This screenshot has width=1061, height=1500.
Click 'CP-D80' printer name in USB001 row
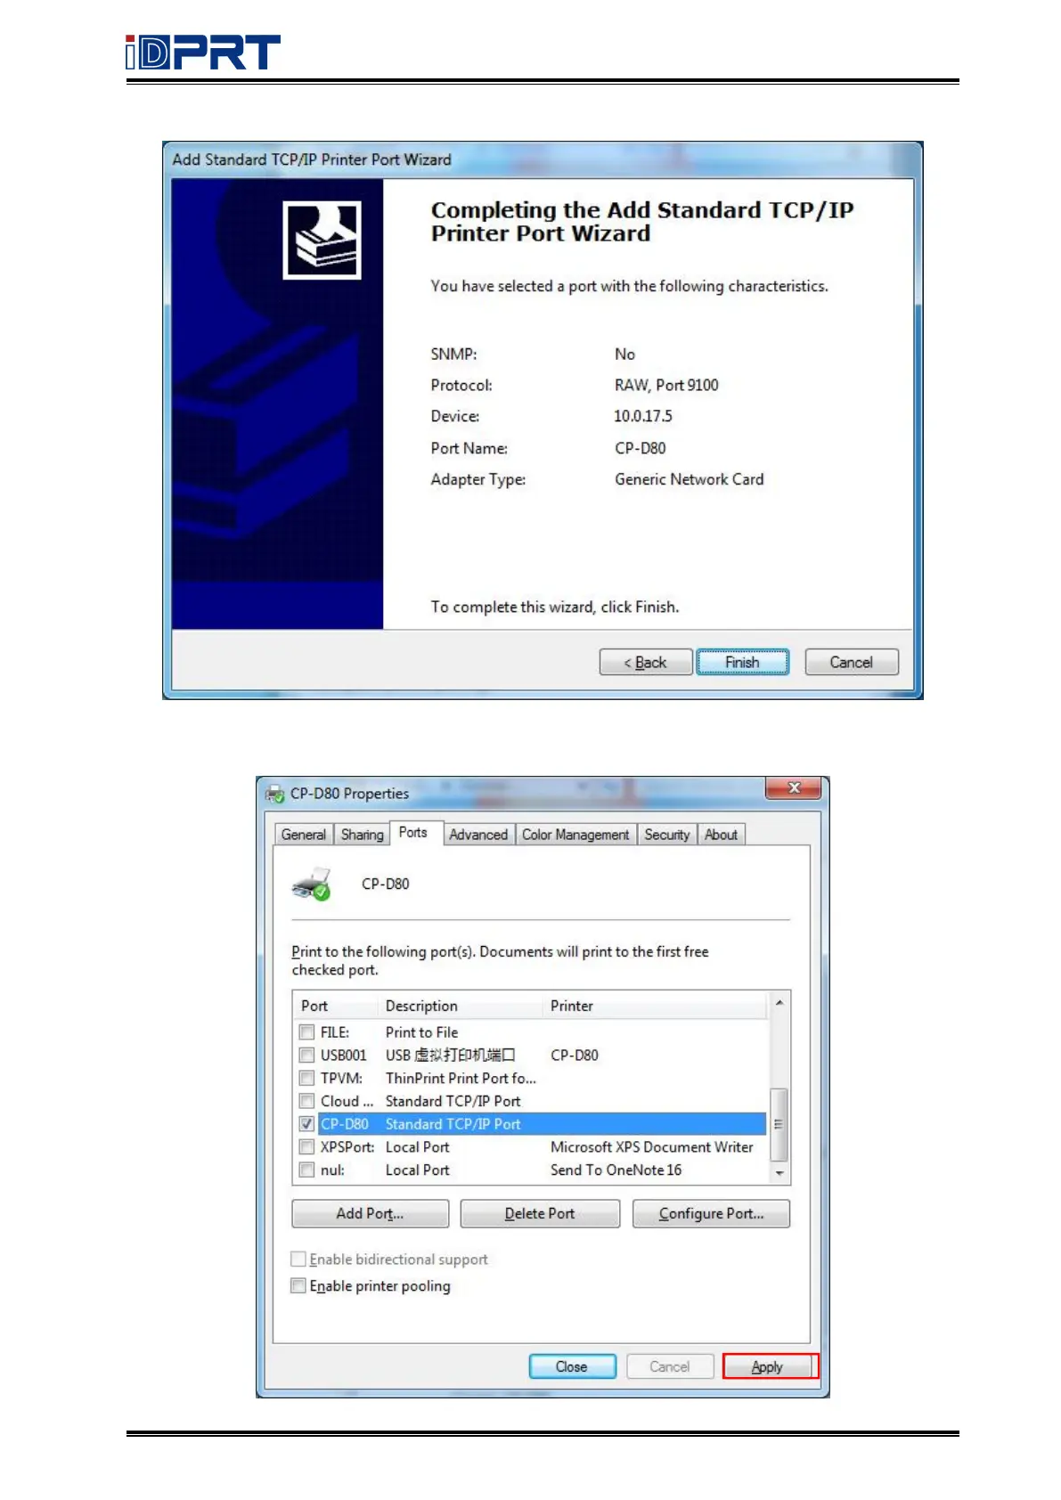(575, 1056)
